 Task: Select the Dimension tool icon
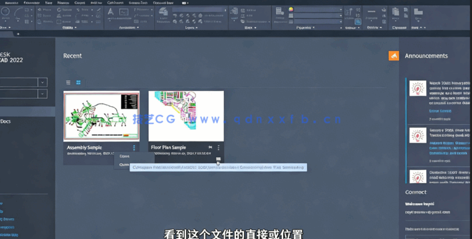coord(124,12)
